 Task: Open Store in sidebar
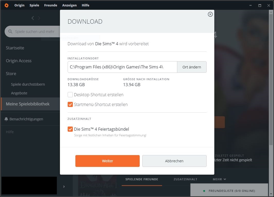[x=11, y=74]
